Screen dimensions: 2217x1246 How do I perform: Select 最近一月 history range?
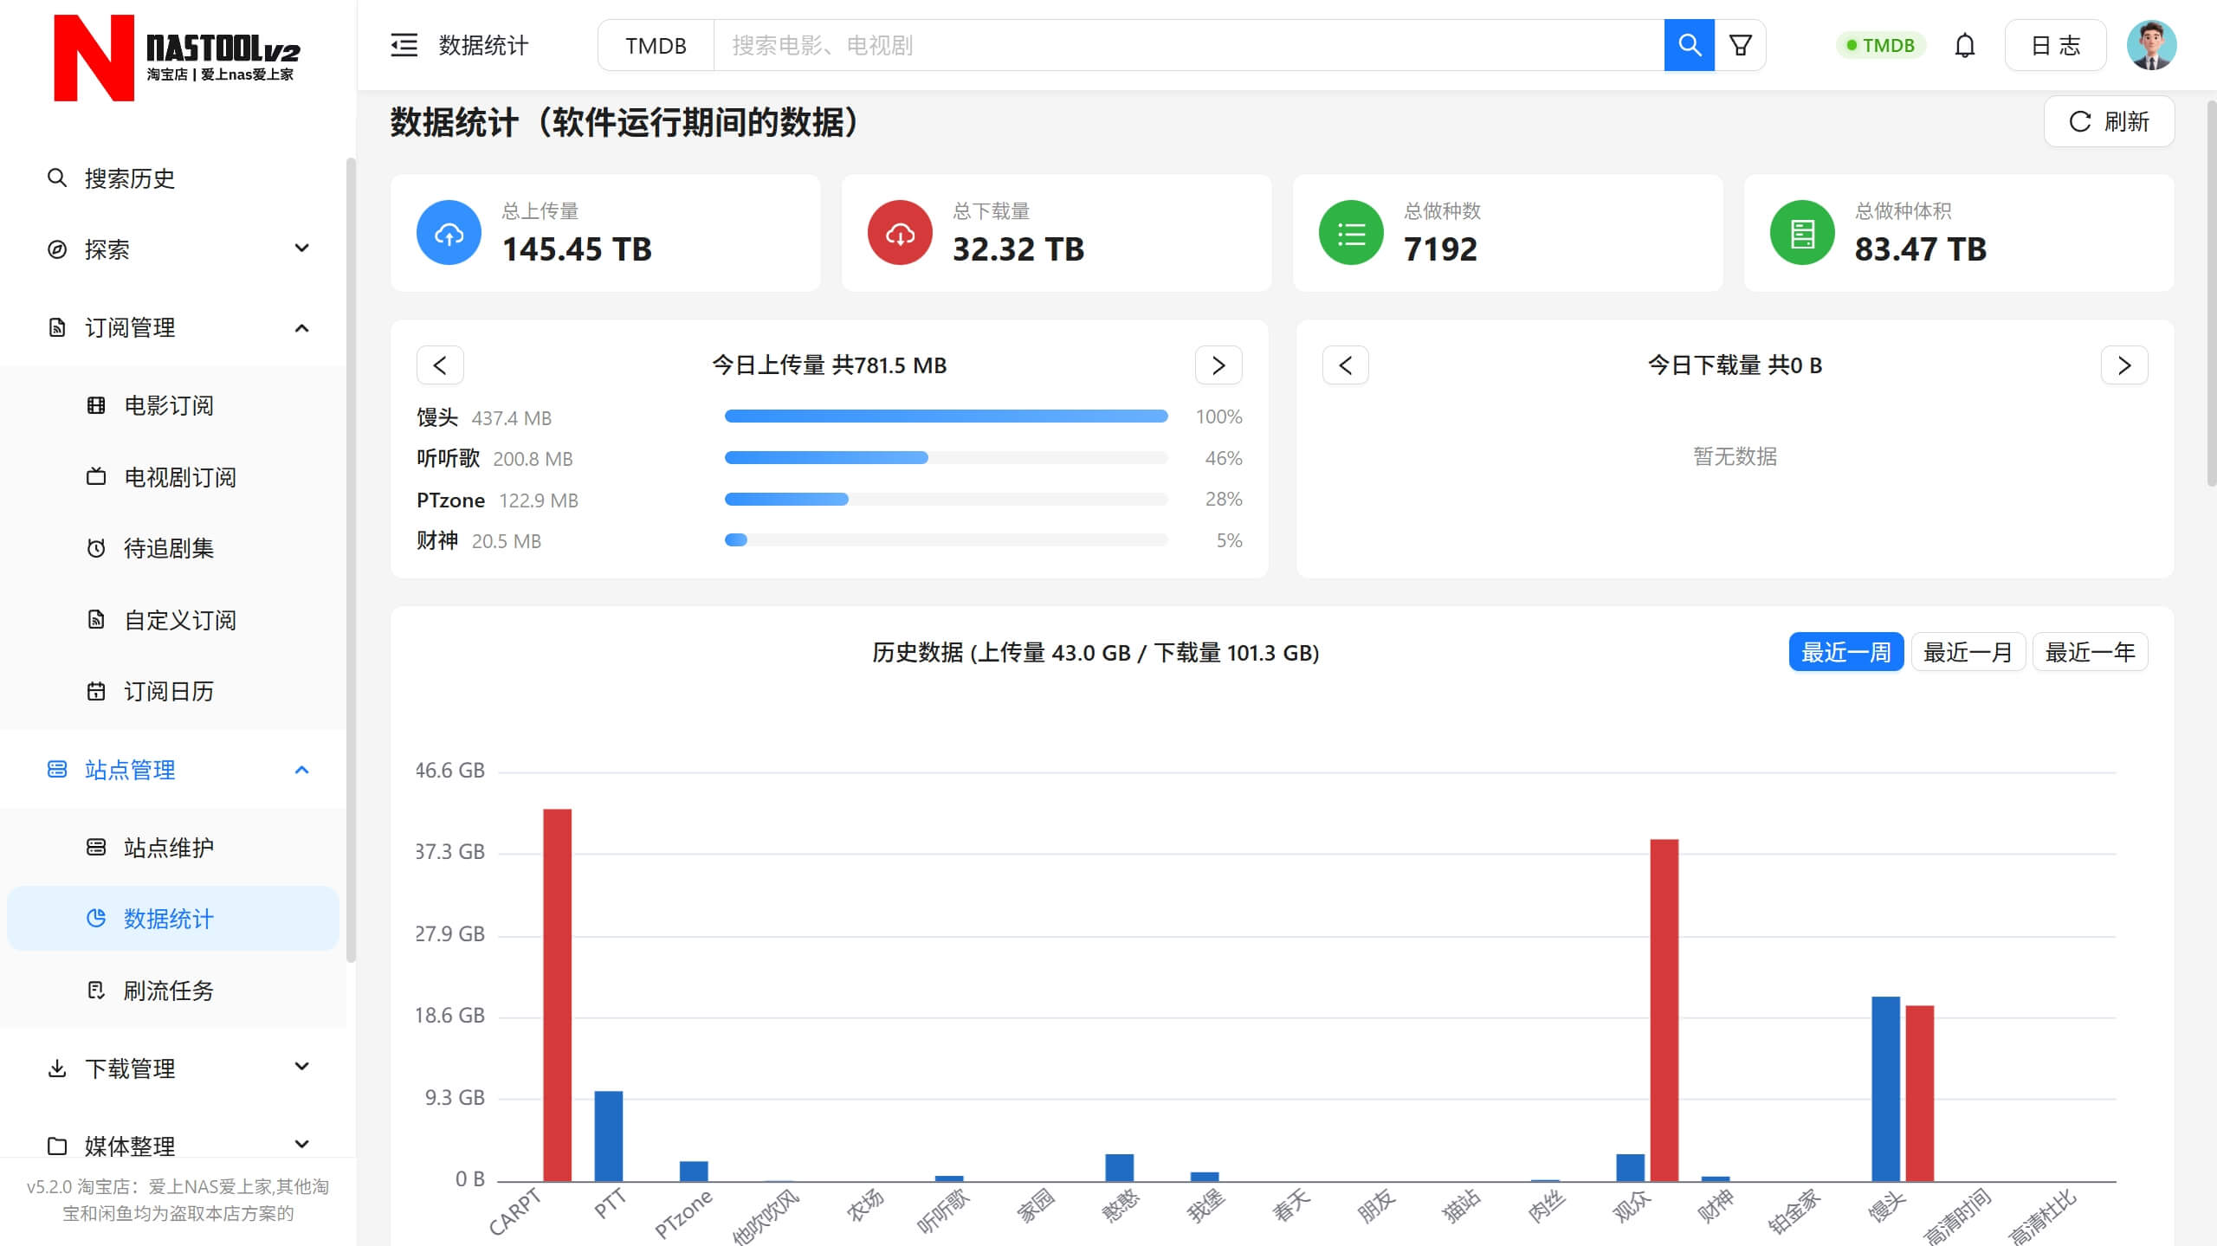(1968, 652)
